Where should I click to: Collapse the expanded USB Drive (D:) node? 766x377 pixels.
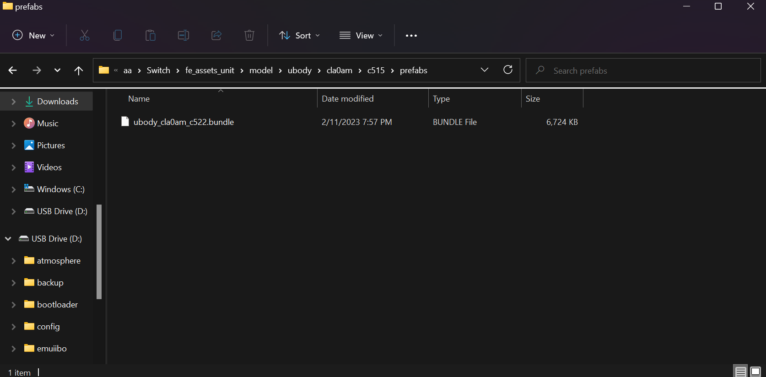pyautogui.click(x=8, y=239)
